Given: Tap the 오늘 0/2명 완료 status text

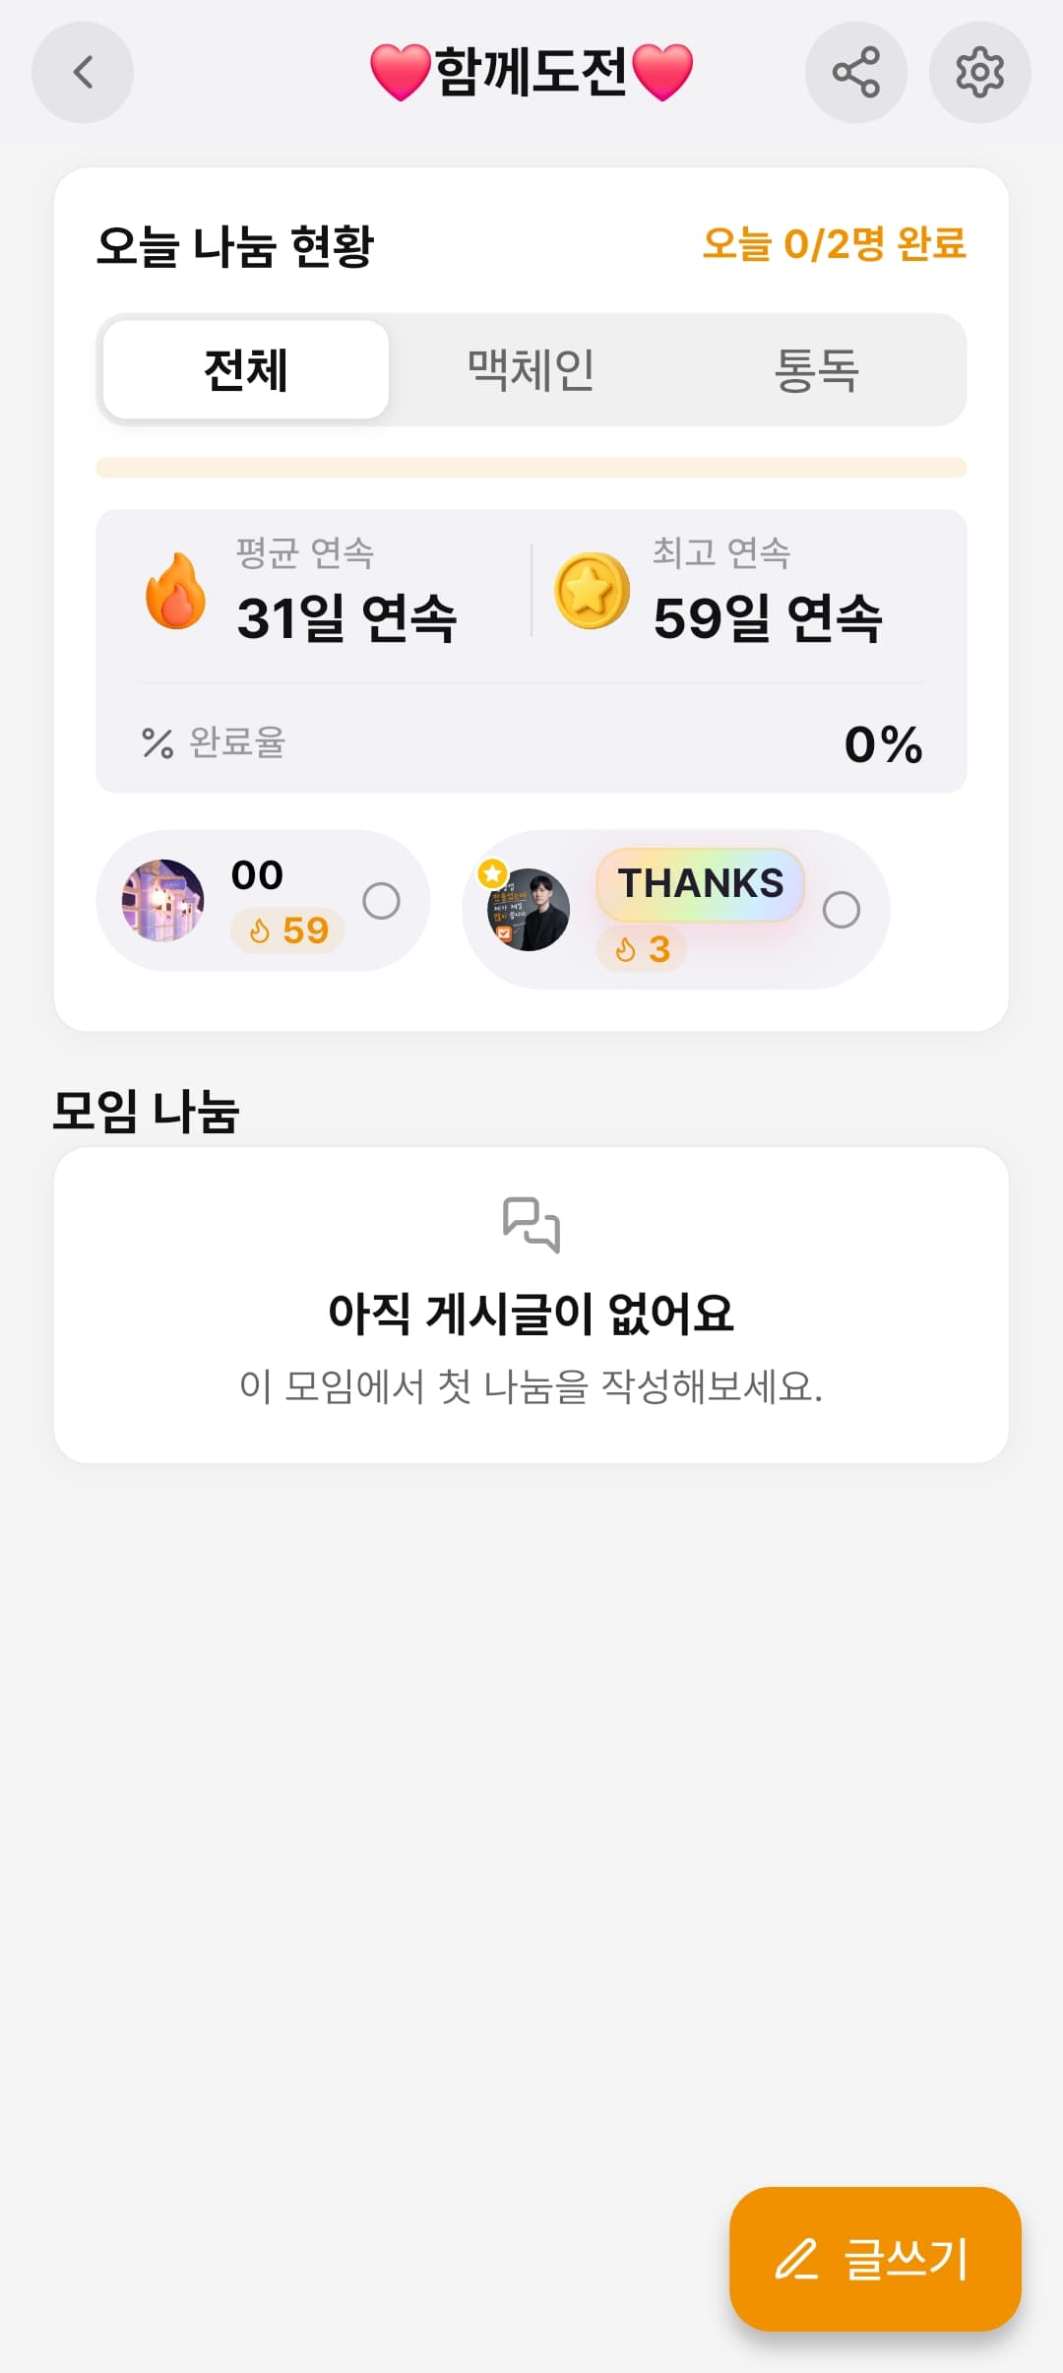Looking at the screenshot, I should coord(835,244).
